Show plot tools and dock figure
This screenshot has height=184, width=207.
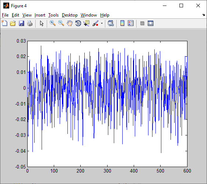(x=151, y=23)
